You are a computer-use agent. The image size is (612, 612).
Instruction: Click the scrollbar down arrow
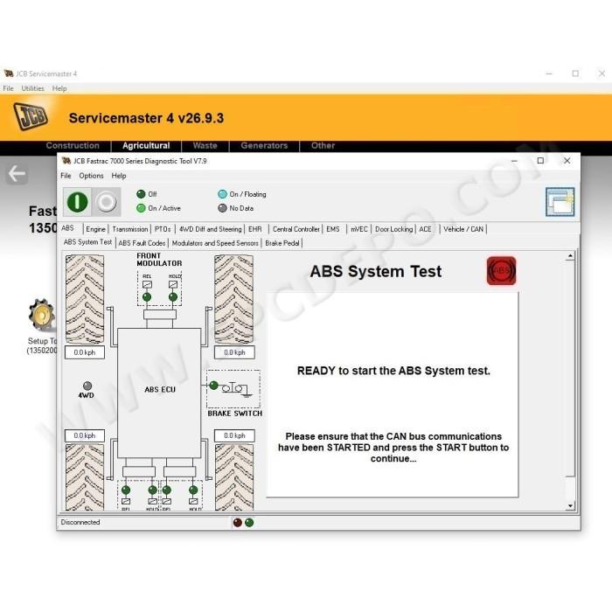pyautogui.click(x=570, y=506)
